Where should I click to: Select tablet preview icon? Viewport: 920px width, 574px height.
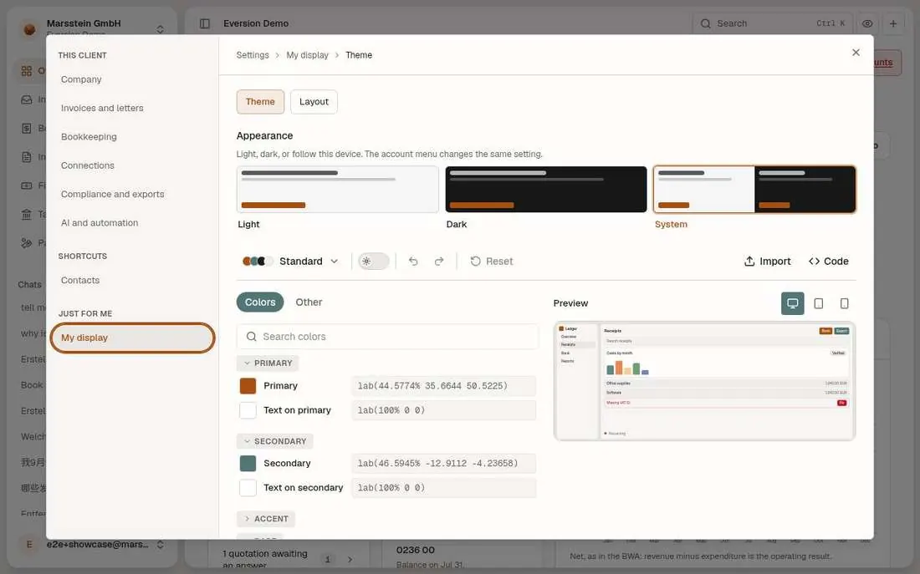(x=819, y=303)
